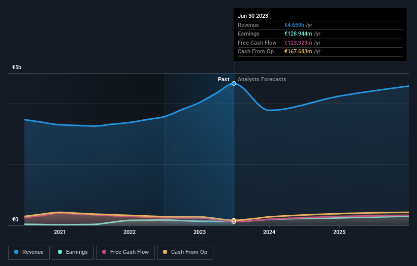The width and height of the screenshot is (417, 266).
Task: Click the 2022 x-axis label
Action: [130, 232]
